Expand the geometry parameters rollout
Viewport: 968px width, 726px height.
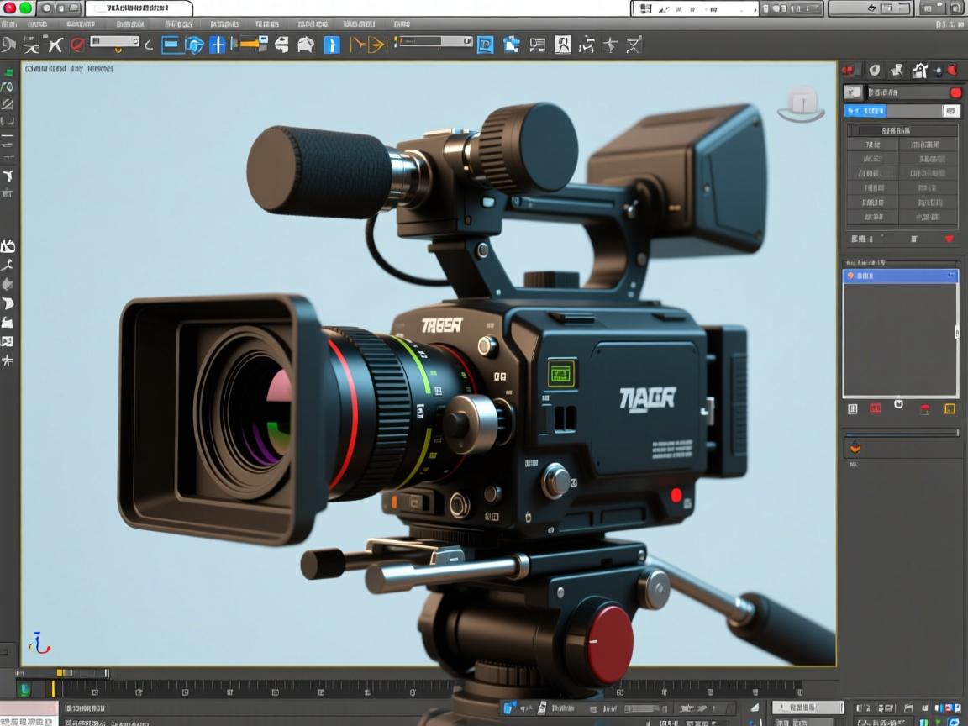click(901, 130)
